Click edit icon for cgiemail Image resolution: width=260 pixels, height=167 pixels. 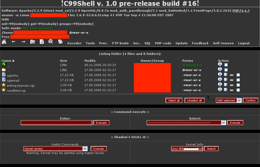[226, 80]
